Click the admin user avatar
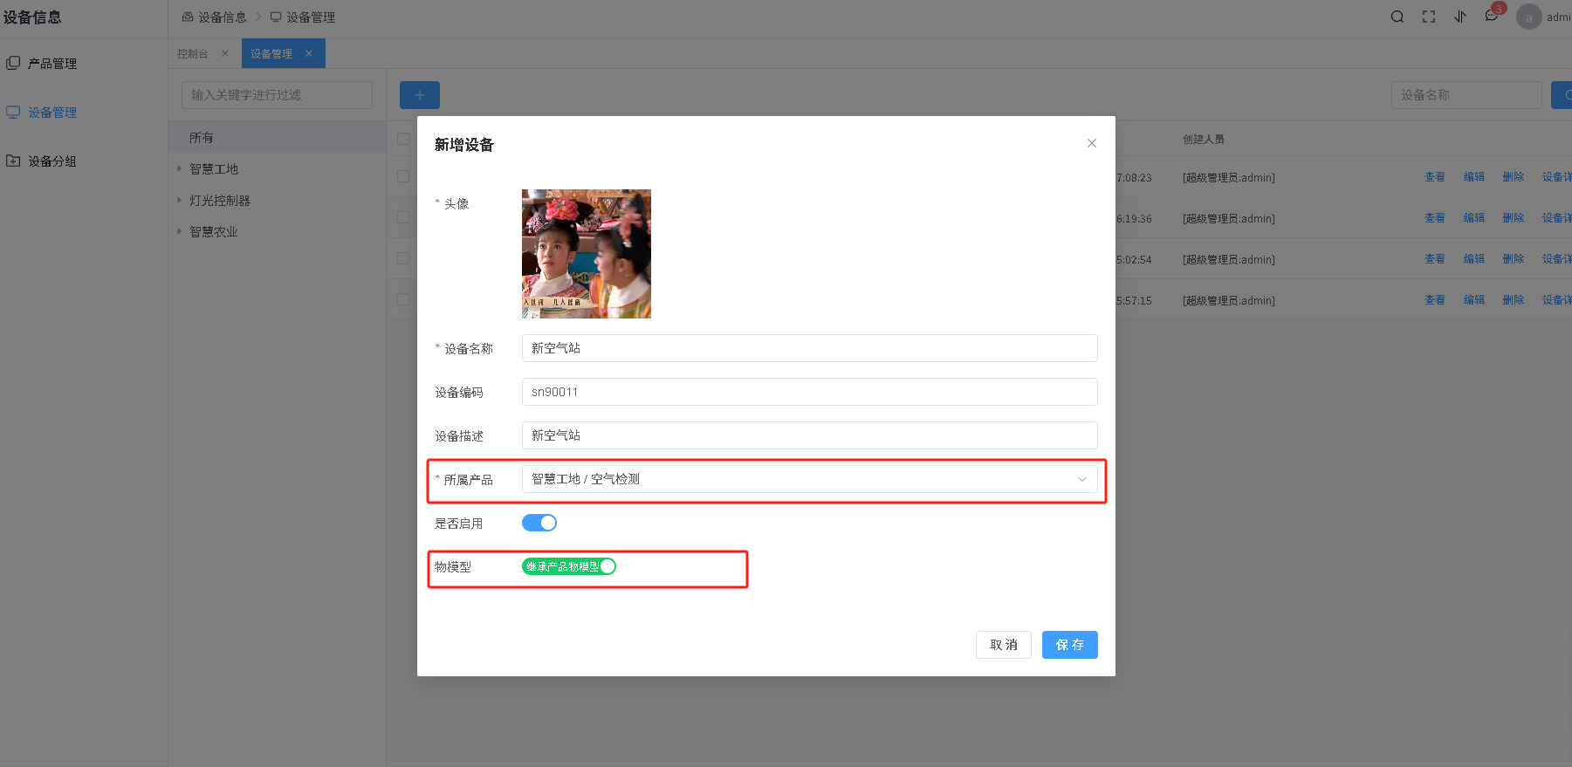This screenshot has width=1572, height=767. (x=1528, y=17)
